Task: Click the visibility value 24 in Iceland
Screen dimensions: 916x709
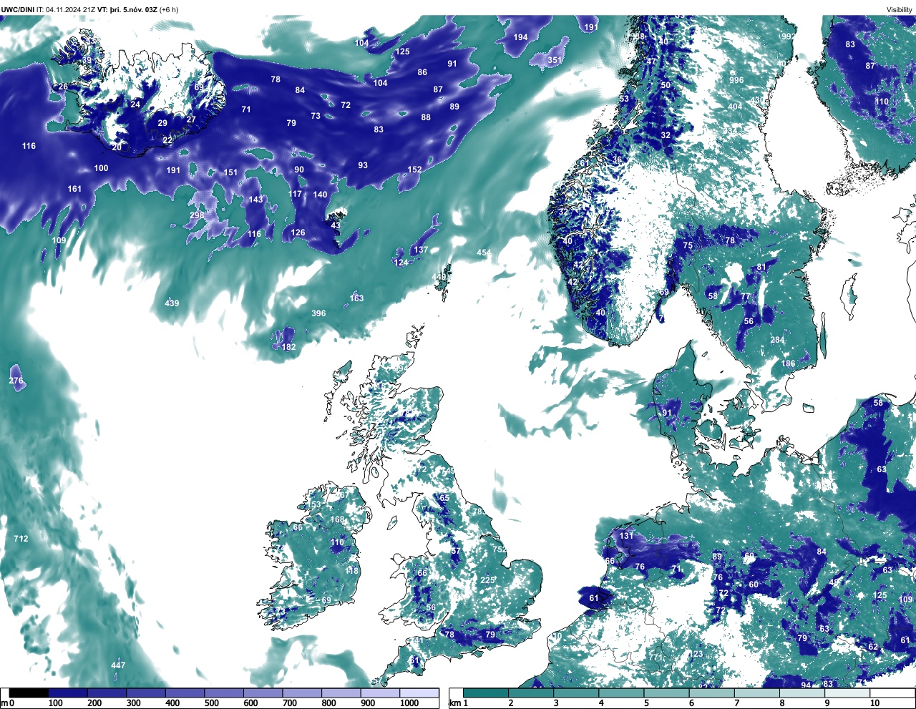Action: pyautogui.click(x=135, y=104)
